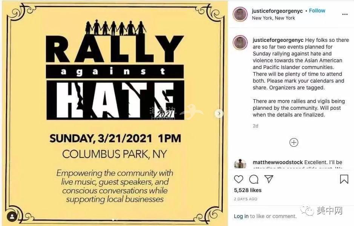Click the Log in link
This screenshot has height=226, width=354.
pyautogui.click(x=241, y=216)
